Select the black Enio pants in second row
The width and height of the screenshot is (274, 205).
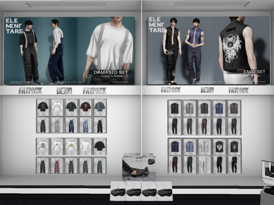coord(175,126)
